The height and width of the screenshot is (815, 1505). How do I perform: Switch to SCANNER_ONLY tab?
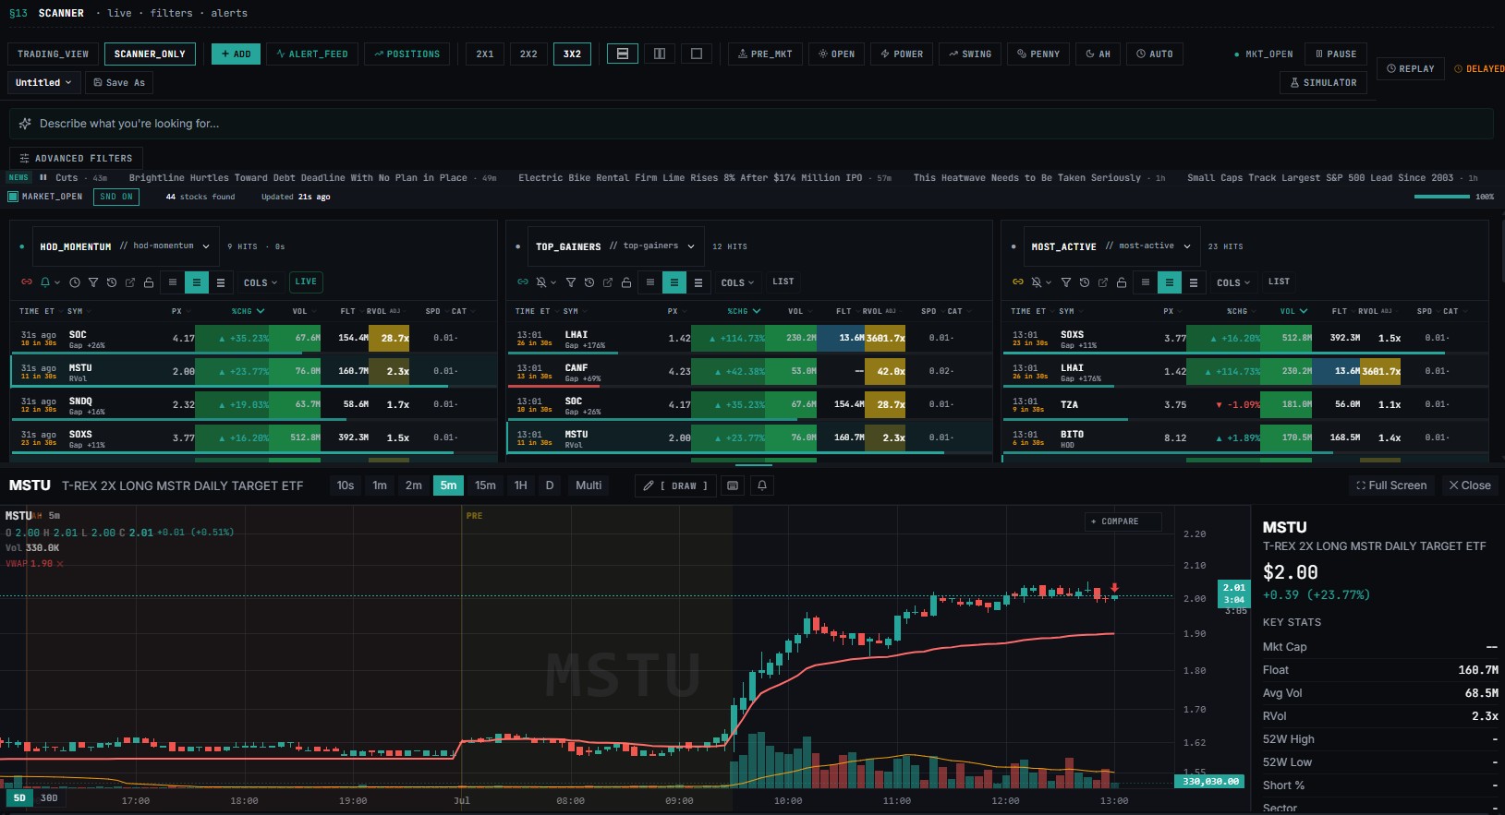click(x=150, y=54)
